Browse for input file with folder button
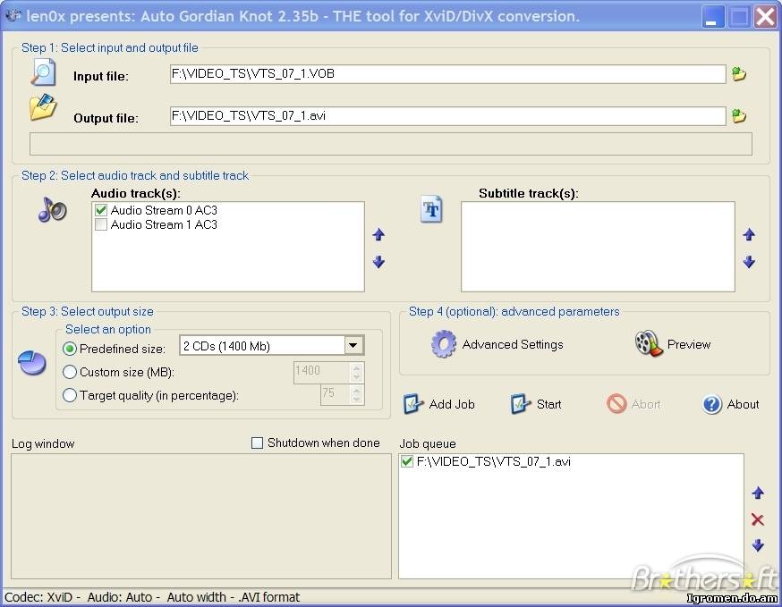The image size is (782, 607). (739, 74)
